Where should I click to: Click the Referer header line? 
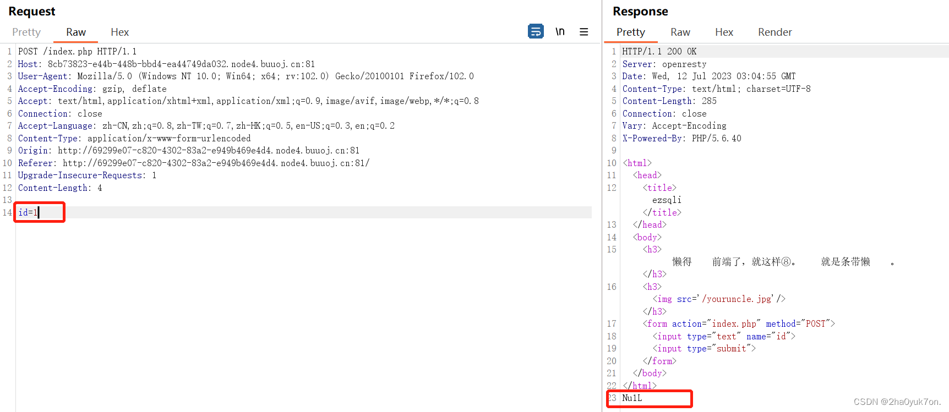pos(194,163)
